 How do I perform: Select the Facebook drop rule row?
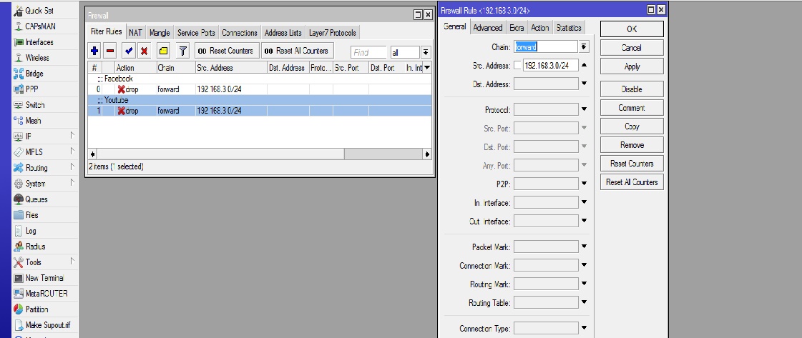pyautogui.click(x=260, y=89)
